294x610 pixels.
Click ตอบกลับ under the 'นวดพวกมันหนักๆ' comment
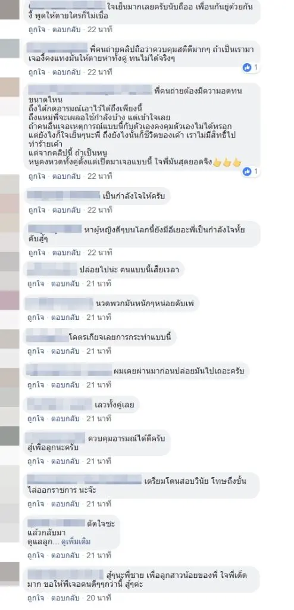pyautogui.click(x=65, y=318)
